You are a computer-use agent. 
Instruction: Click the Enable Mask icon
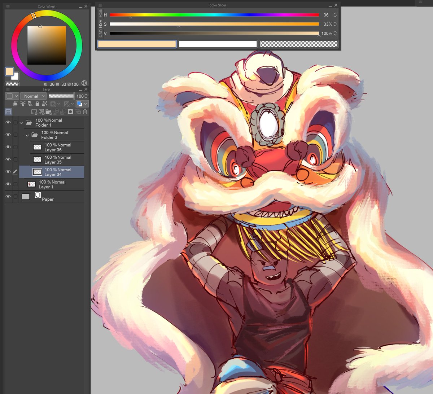click(53, 104)
